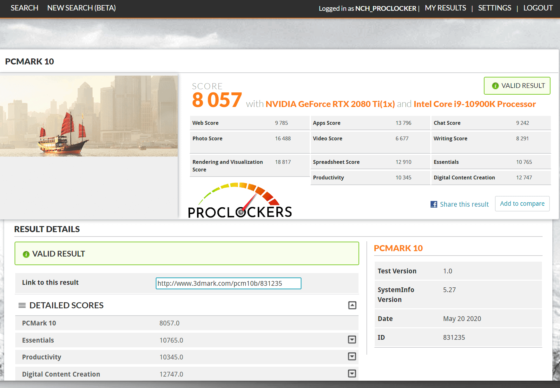Click the Facebook share icon
Screen dimensions: 560x388
point(434,204)
